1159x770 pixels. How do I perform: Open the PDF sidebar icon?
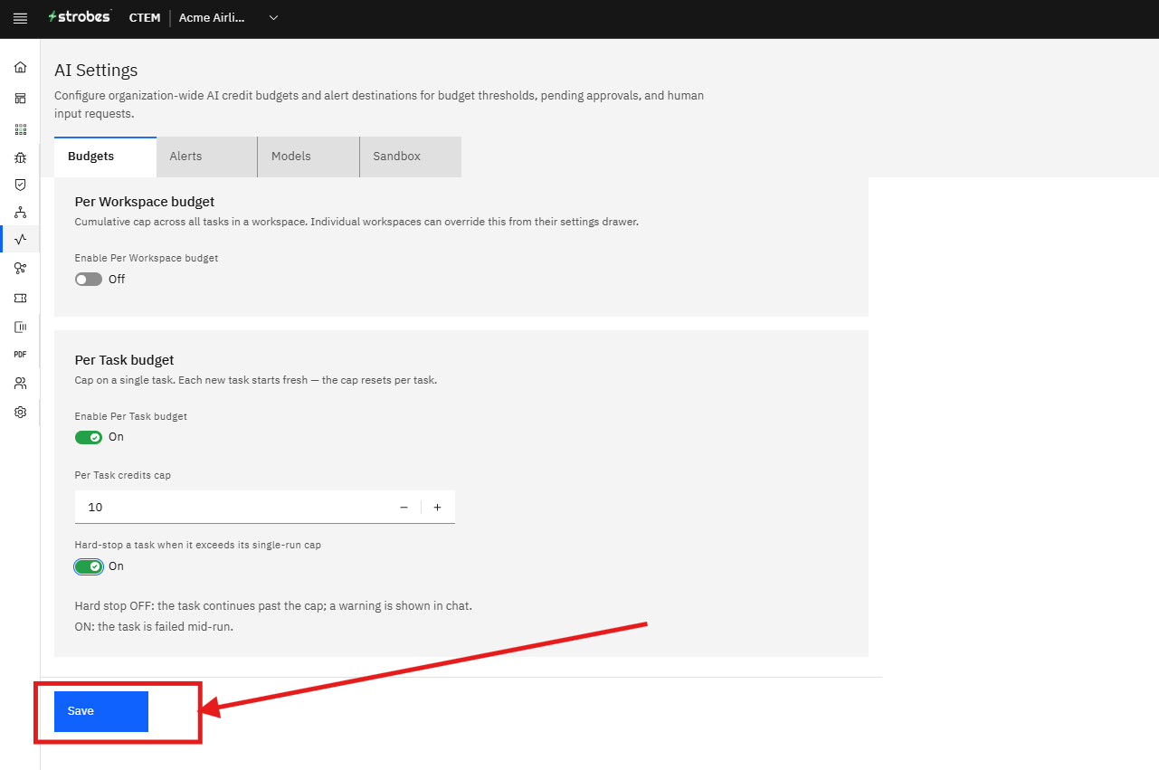(20, 355)
